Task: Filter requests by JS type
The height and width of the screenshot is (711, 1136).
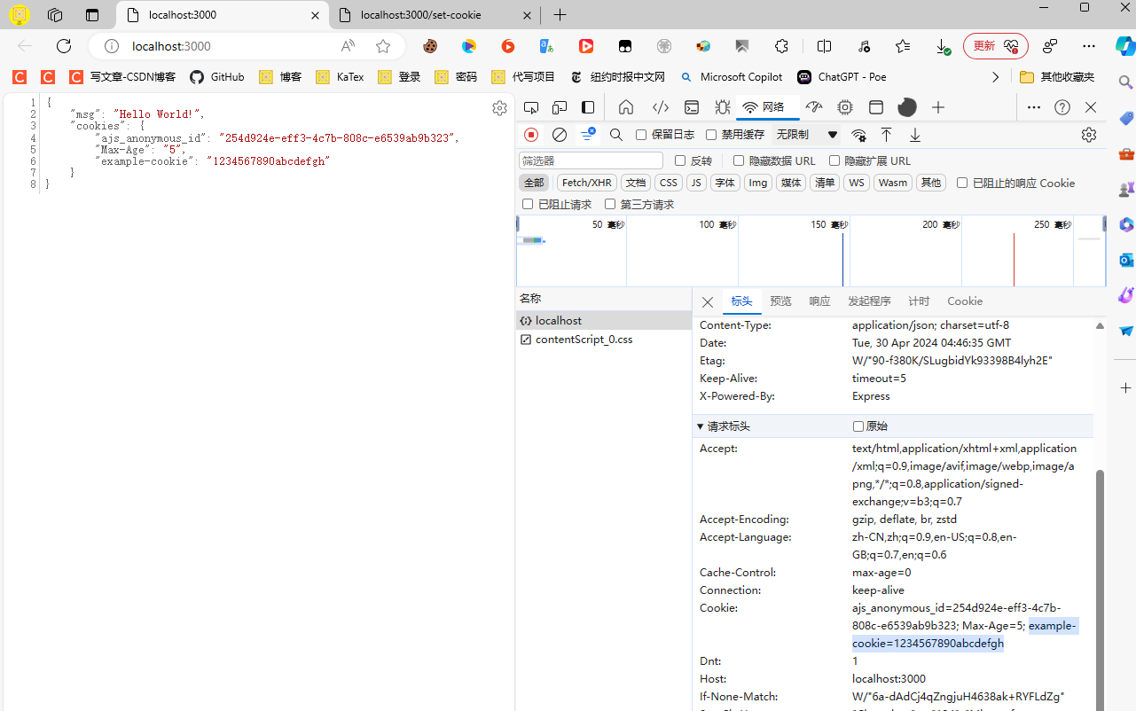Action: click(697, 183)
